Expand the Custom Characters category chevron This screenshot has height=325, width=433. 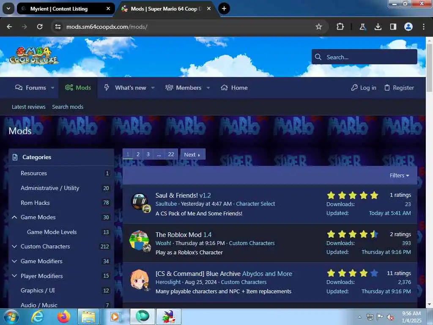[14, 246]
